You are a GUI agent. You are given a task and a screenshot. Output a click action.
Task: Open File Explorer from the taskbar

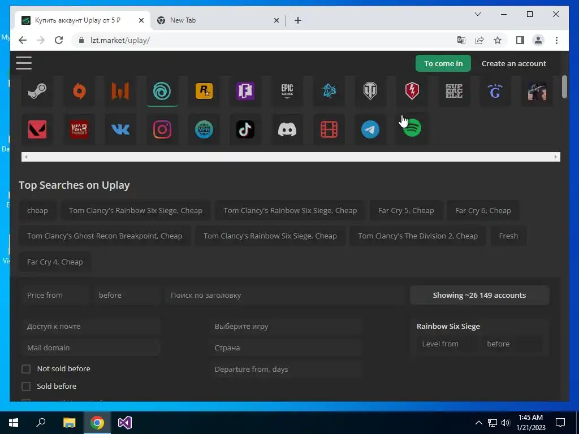pyautogui.click(x=69, y=423)
